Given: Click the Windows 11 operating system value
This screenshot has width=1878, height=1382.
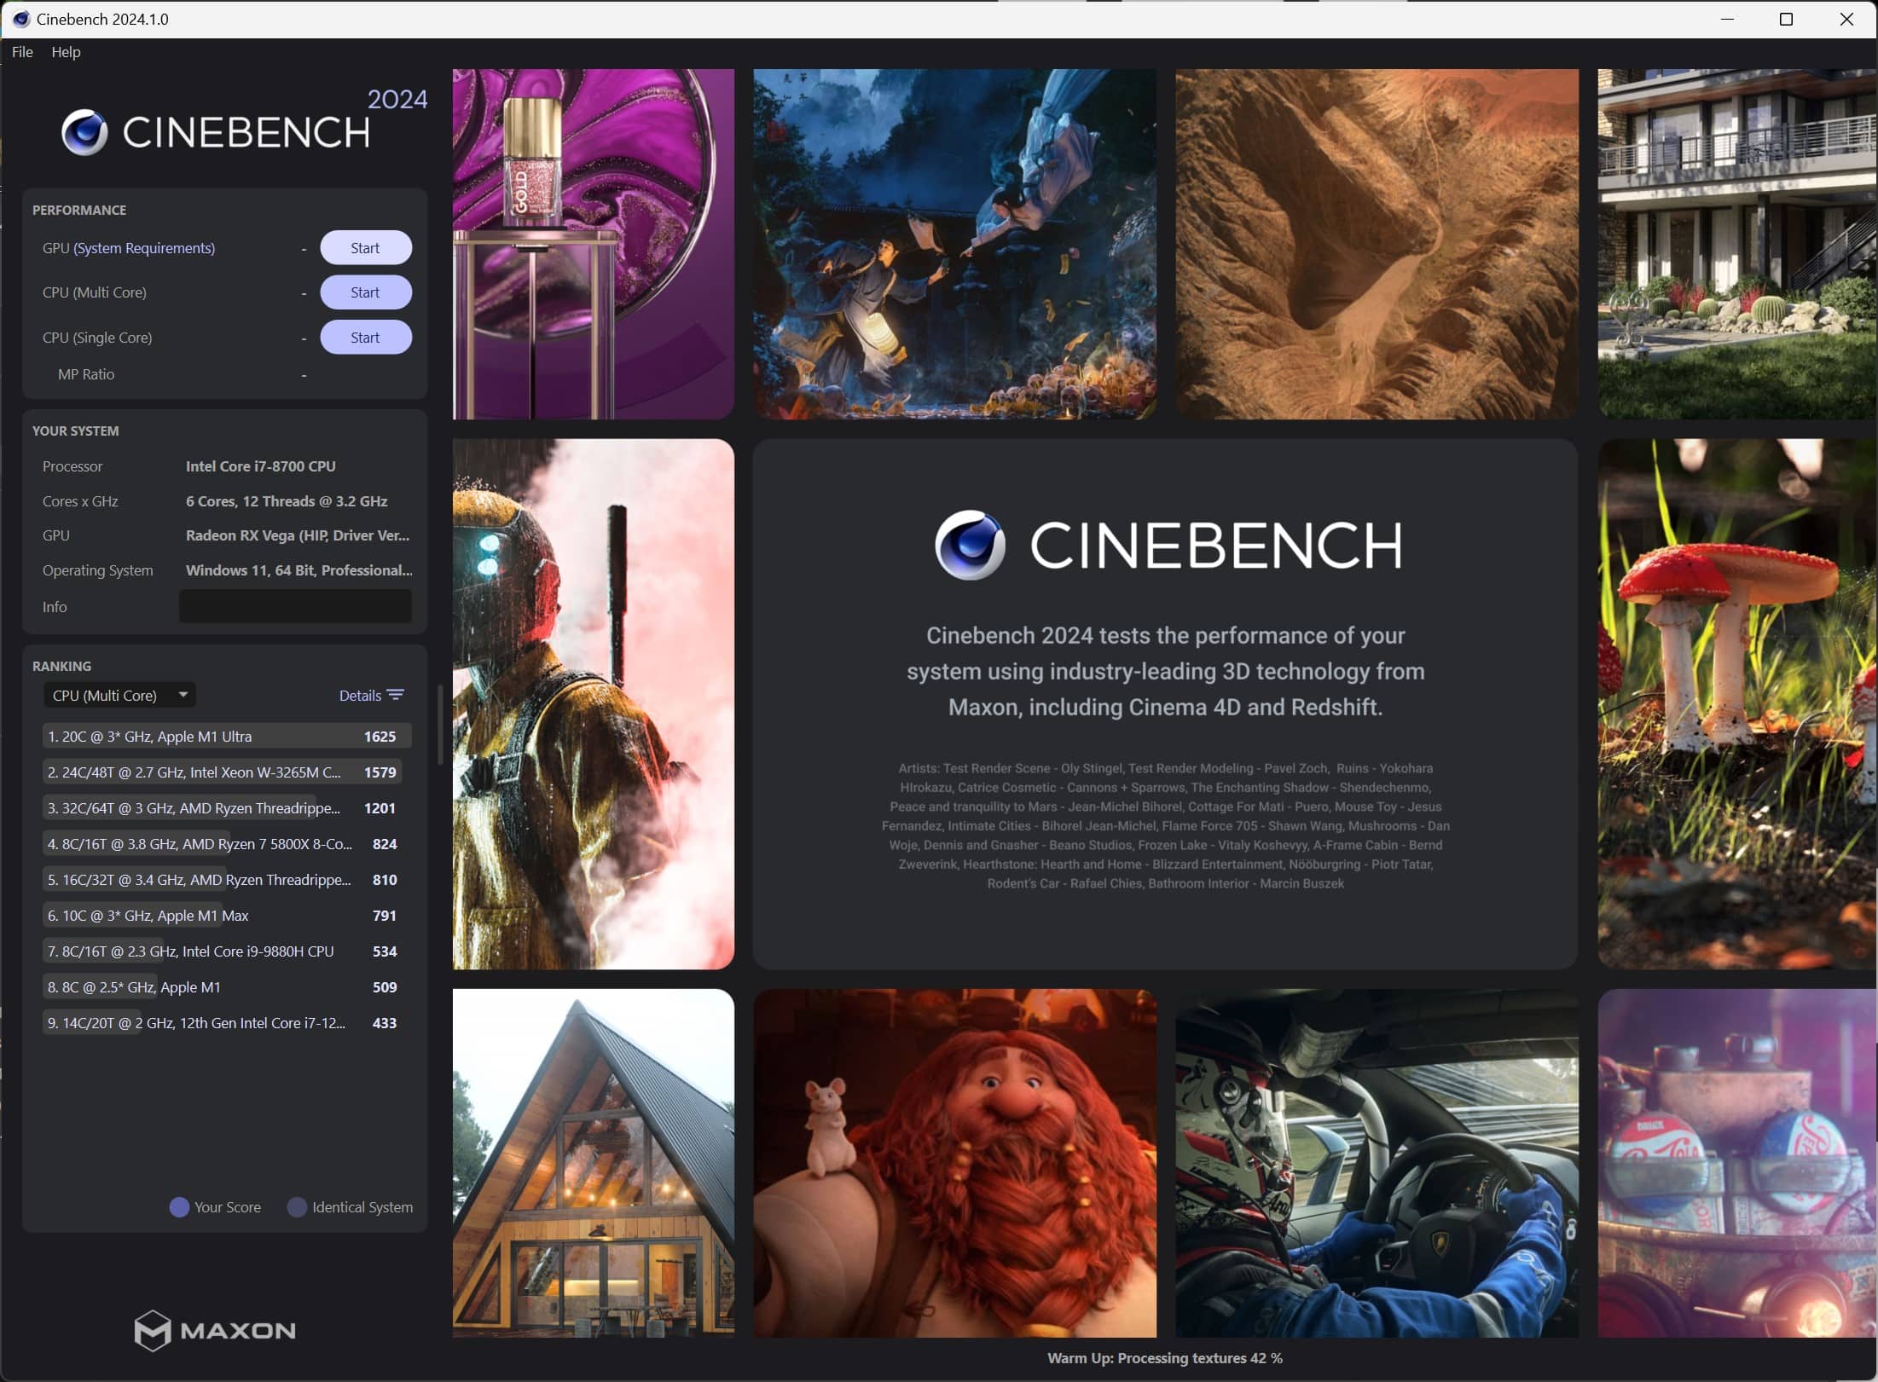Looking at the screenshot, I should point(299,570).
